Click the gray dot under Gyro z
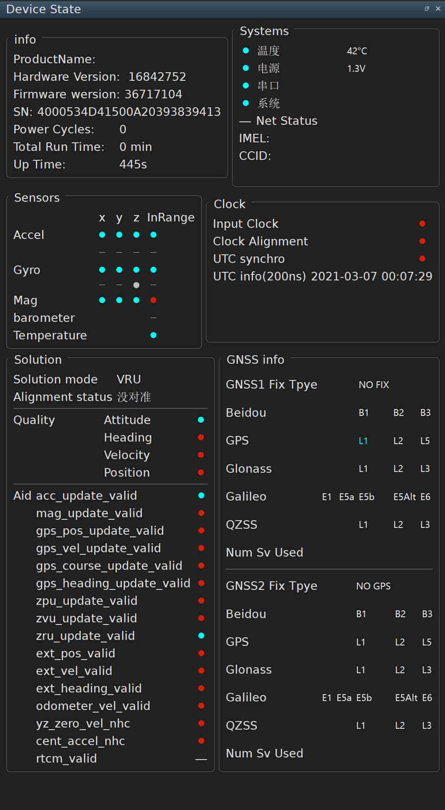 pos(136,285)
